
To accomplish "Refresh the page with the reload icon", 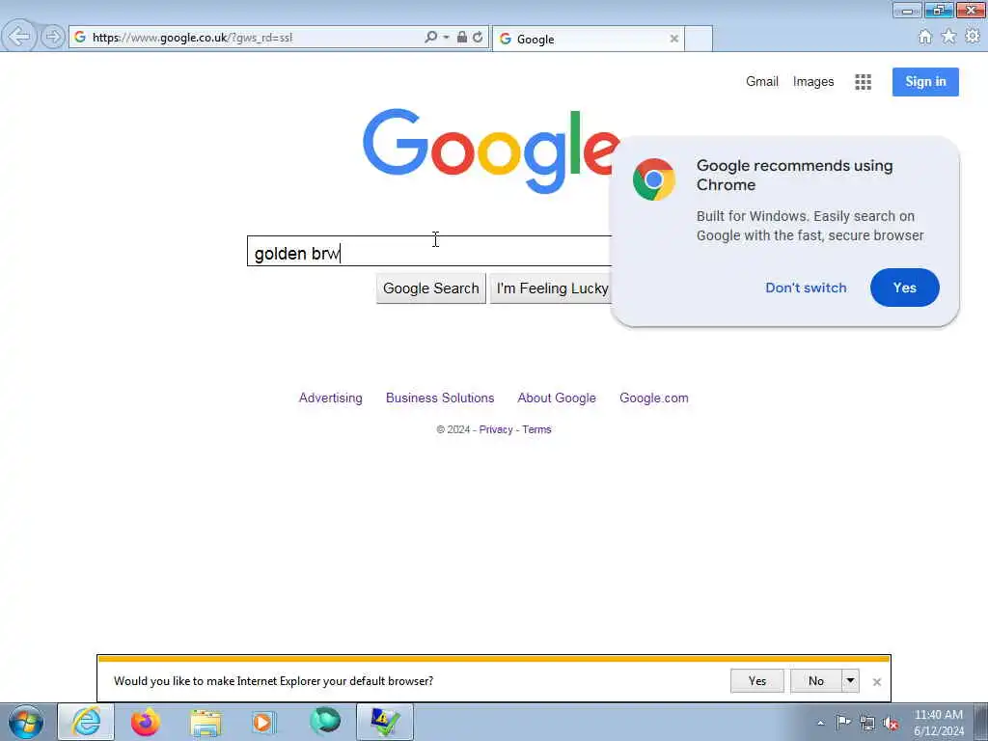I will tap(478, 38).
